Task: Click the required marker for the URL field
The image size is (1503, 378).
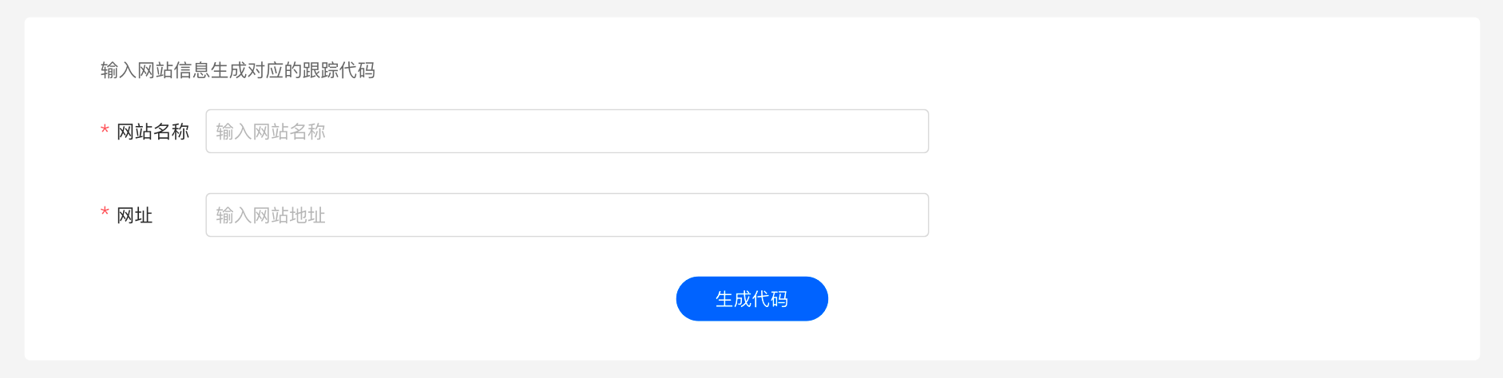Action: coord(105,213)
